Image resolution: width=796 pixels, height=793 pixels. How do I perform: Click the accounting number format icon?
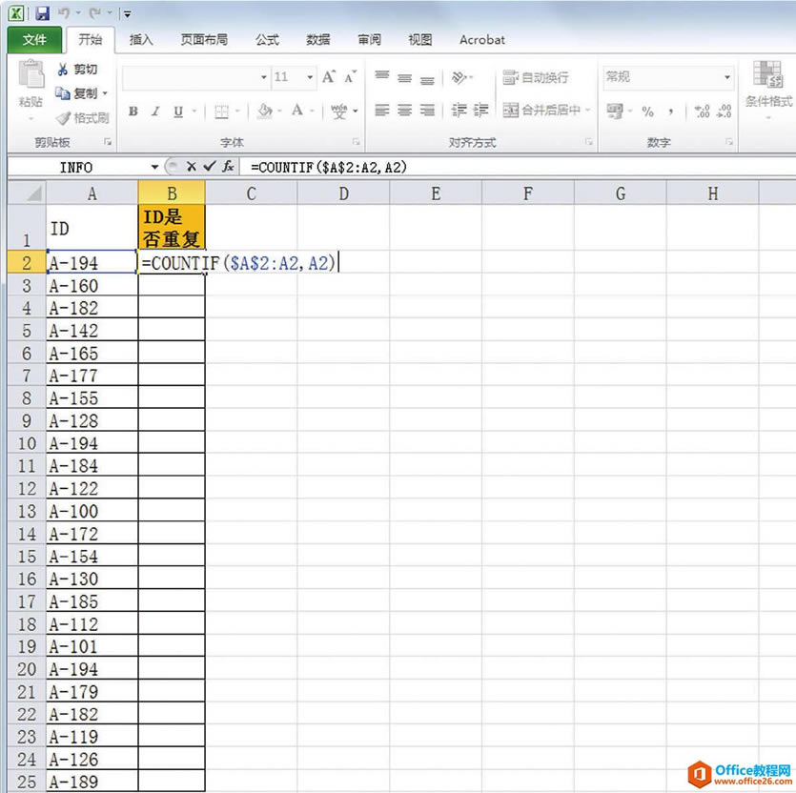point(615,111)
